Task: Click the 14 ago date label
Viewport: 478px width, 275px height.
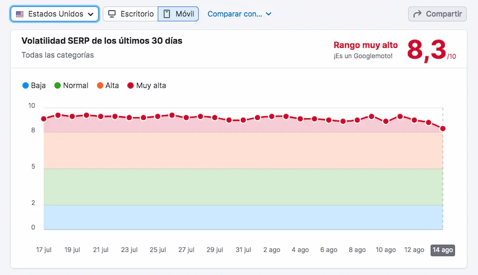Action: click(x=443, y=250)
